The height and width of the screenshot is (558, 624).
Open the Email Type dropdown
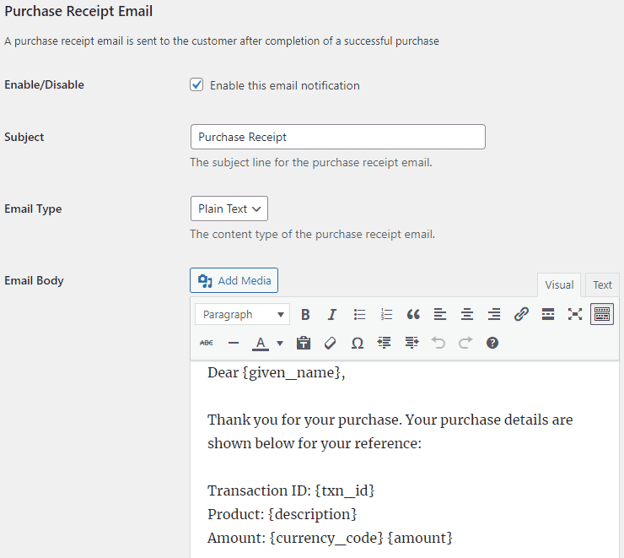pos(229,209)
